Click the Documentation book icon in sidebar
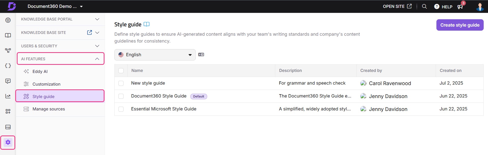This screenshot has height=155, width=488. coord(8,35)
